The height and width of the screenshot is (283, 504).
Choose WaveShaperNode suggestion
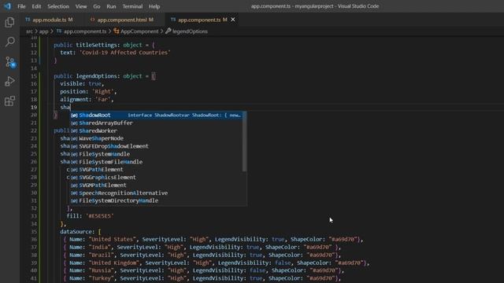(x=157, y=138)
